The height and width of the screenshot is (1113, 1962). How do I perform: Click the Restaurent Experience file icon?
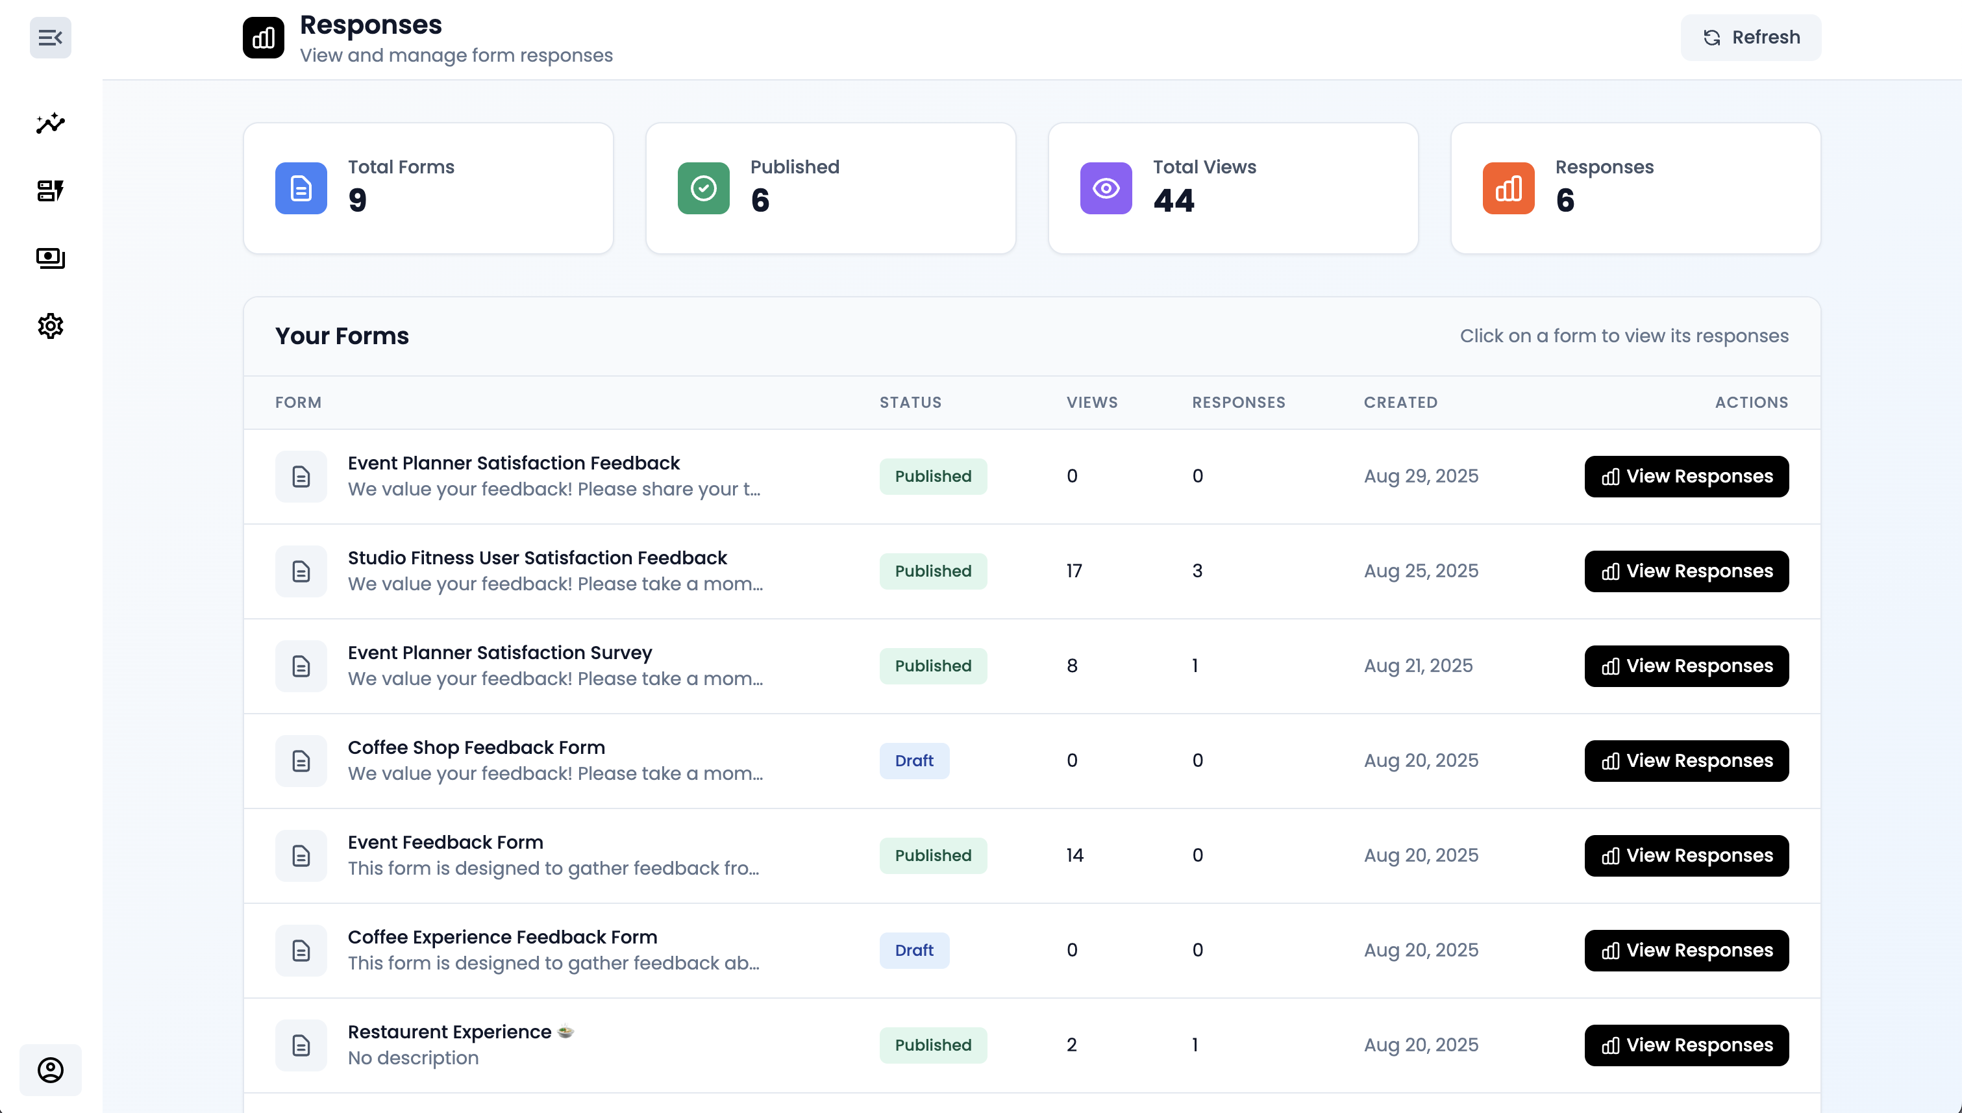pyautogui.click(x=301, y=1045)
